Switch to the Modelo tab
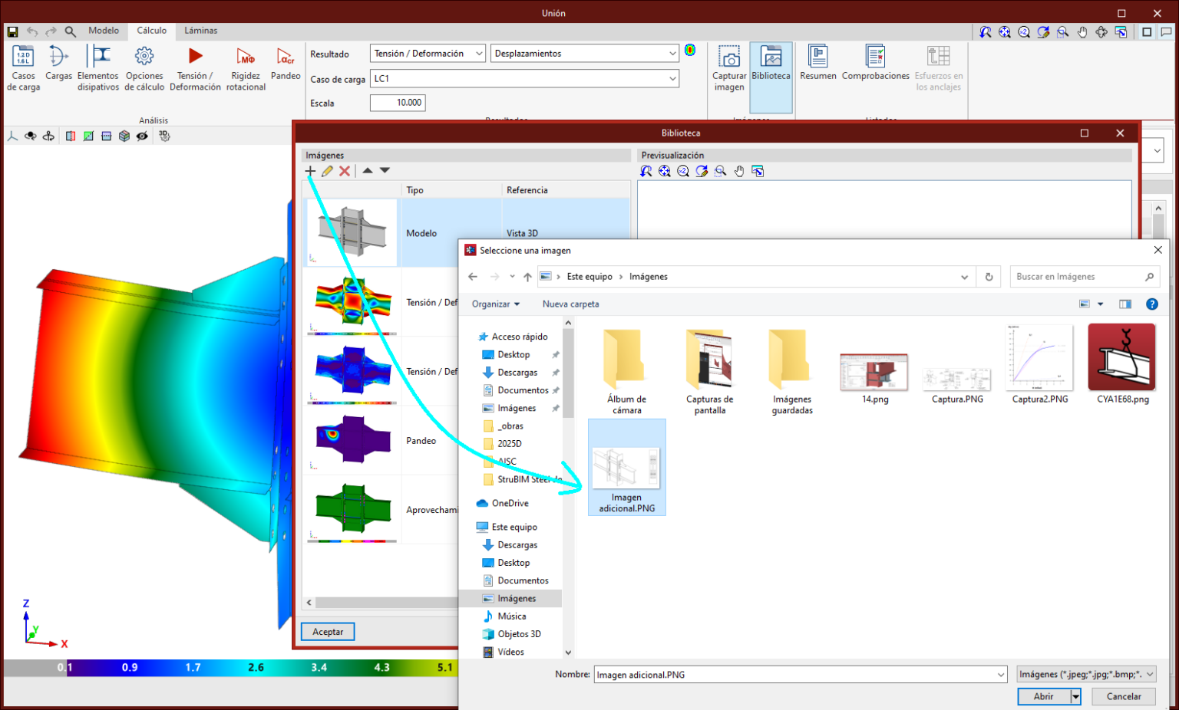The width and height of the screenshot is (1179, 710). (104, 31)
